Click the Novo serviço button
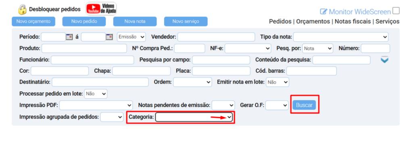 click(x=186, y=22)
